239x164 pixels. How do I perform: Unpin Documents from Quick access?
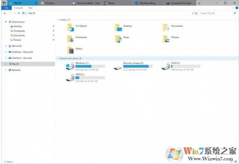(54, 35)
